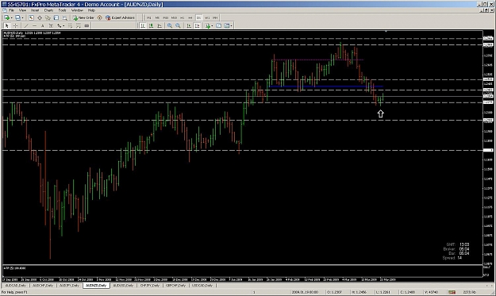Click the New Order button
This screenshot has height=296, width=496.
click(x=83, y=17)
